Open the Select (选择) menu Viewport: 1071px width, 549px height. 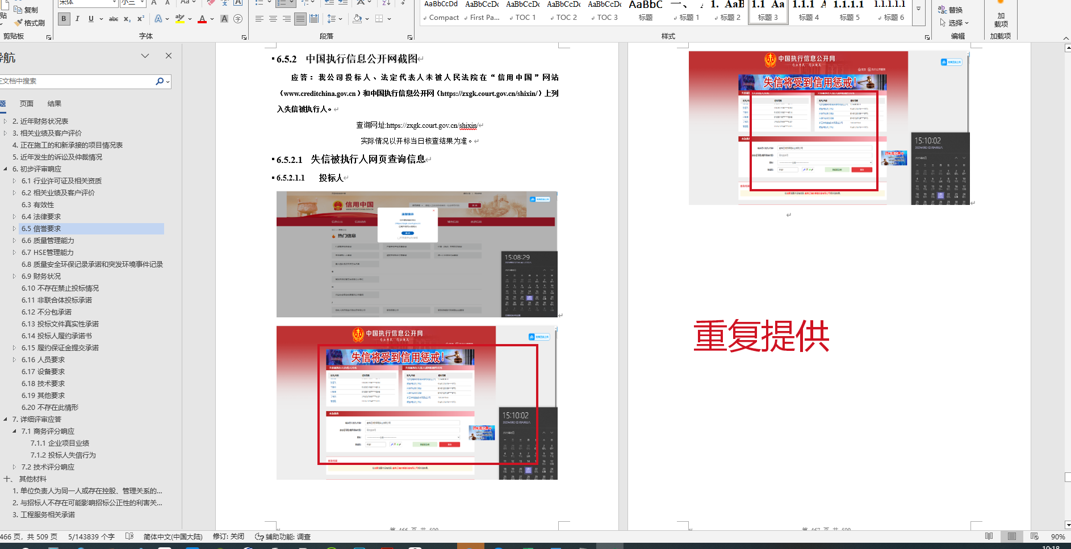(954, 23)
